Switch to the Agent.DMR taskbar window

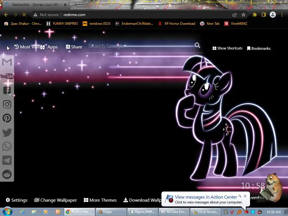tap(143, 212)
